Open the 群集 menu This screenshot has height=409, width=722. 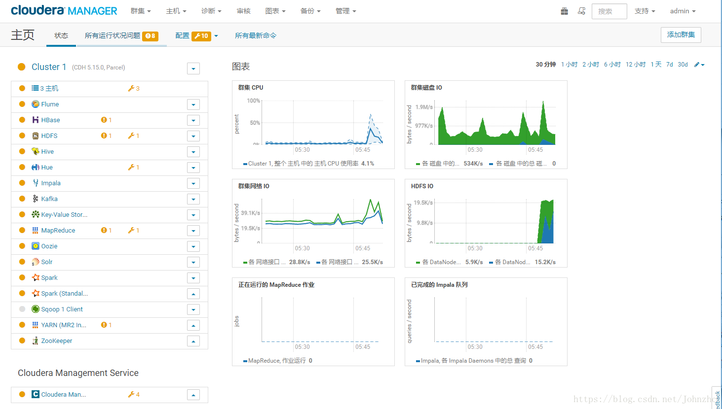coord(141,11)
